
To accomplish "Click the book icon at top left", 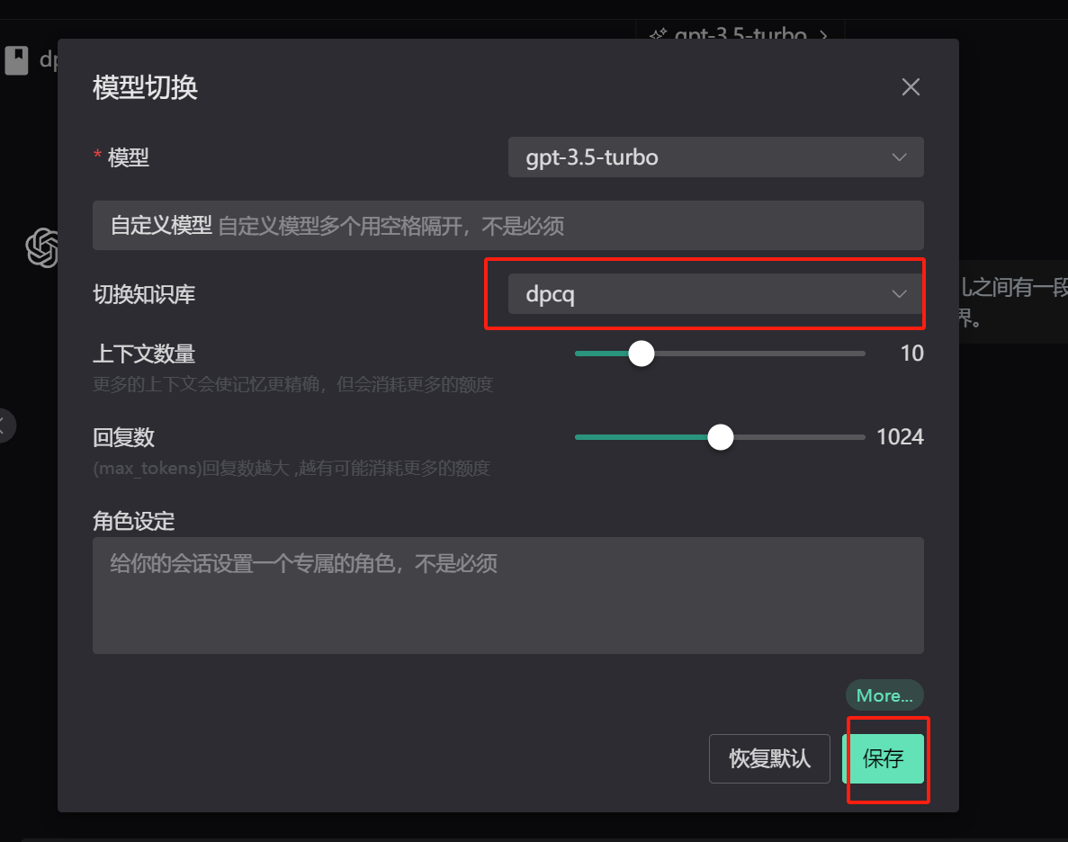I will tap(16, 60).
